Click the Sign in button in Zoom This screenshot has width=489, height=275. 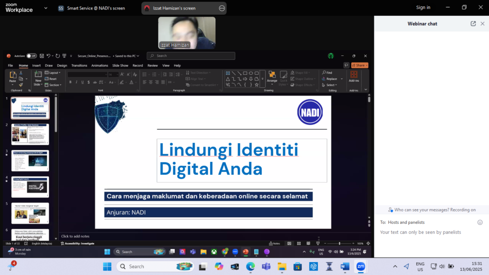click(x=423, y=8)
